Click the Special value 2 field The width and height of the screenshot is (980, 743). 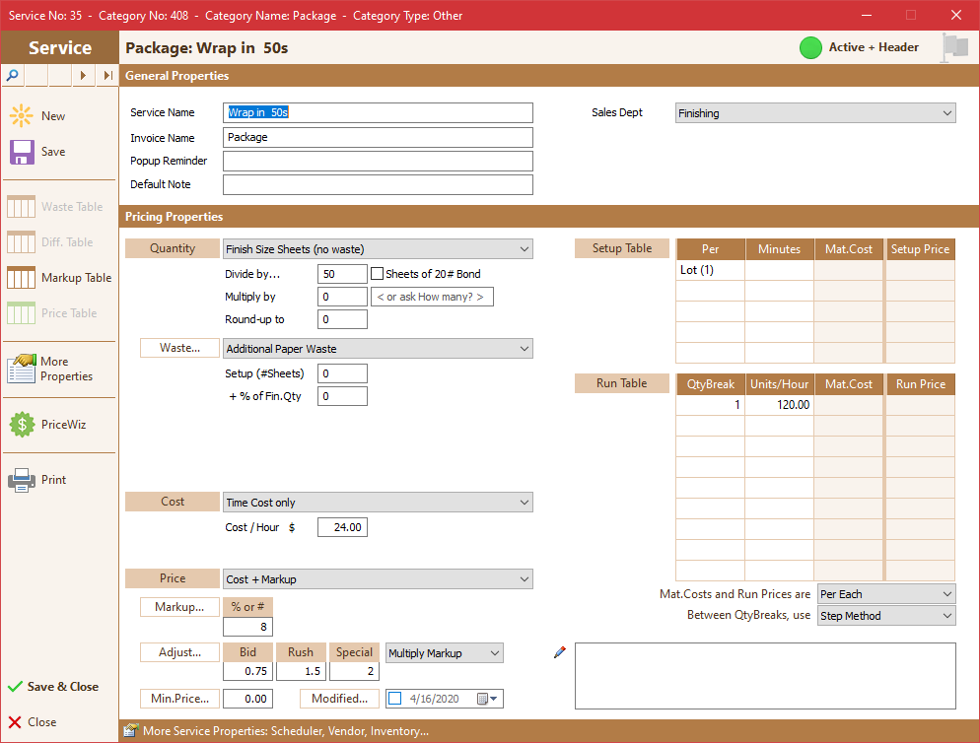tap(354, 671)
